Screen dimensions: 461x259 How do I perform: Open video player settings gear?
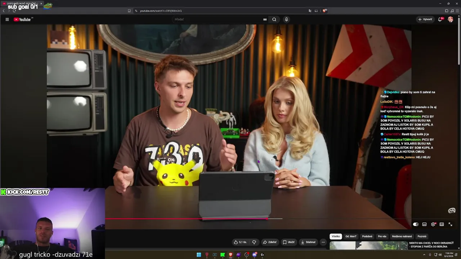coord(433,224)
